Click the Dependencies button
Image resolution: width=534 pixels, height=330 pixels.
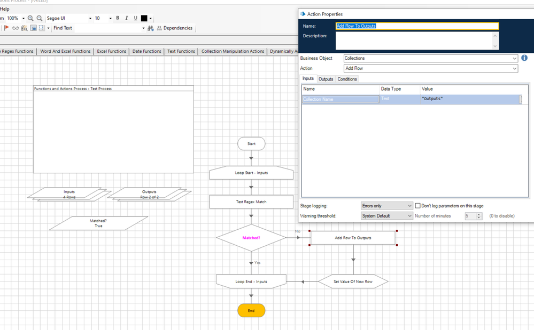click(x=174, y=28)
